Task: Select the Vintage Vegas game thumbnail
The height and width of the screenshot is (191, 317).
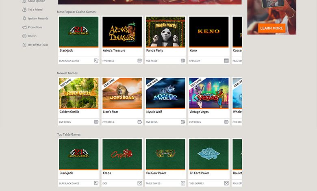Action: [x=209, y=93]
